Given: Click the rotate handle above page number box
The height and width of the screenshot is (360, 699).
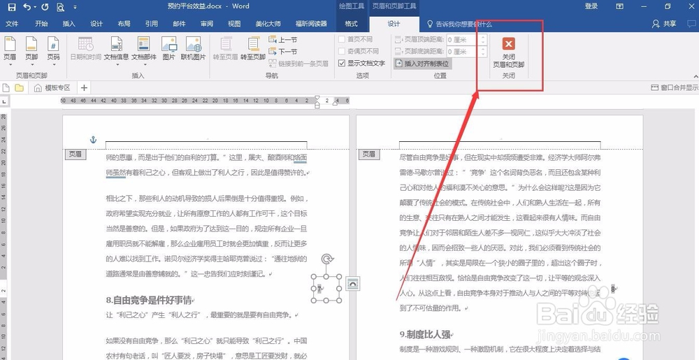Looking at the screenshot, I should pyautogui.click(x=327, y=259).
